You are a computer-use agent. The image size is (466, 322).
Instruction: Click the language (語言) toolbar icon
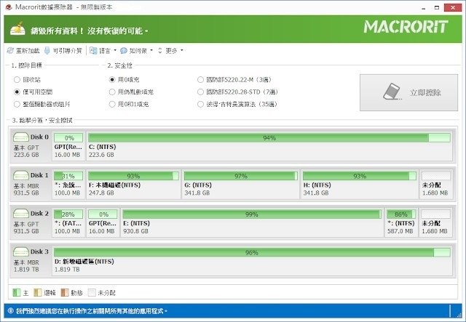[93, 51]
